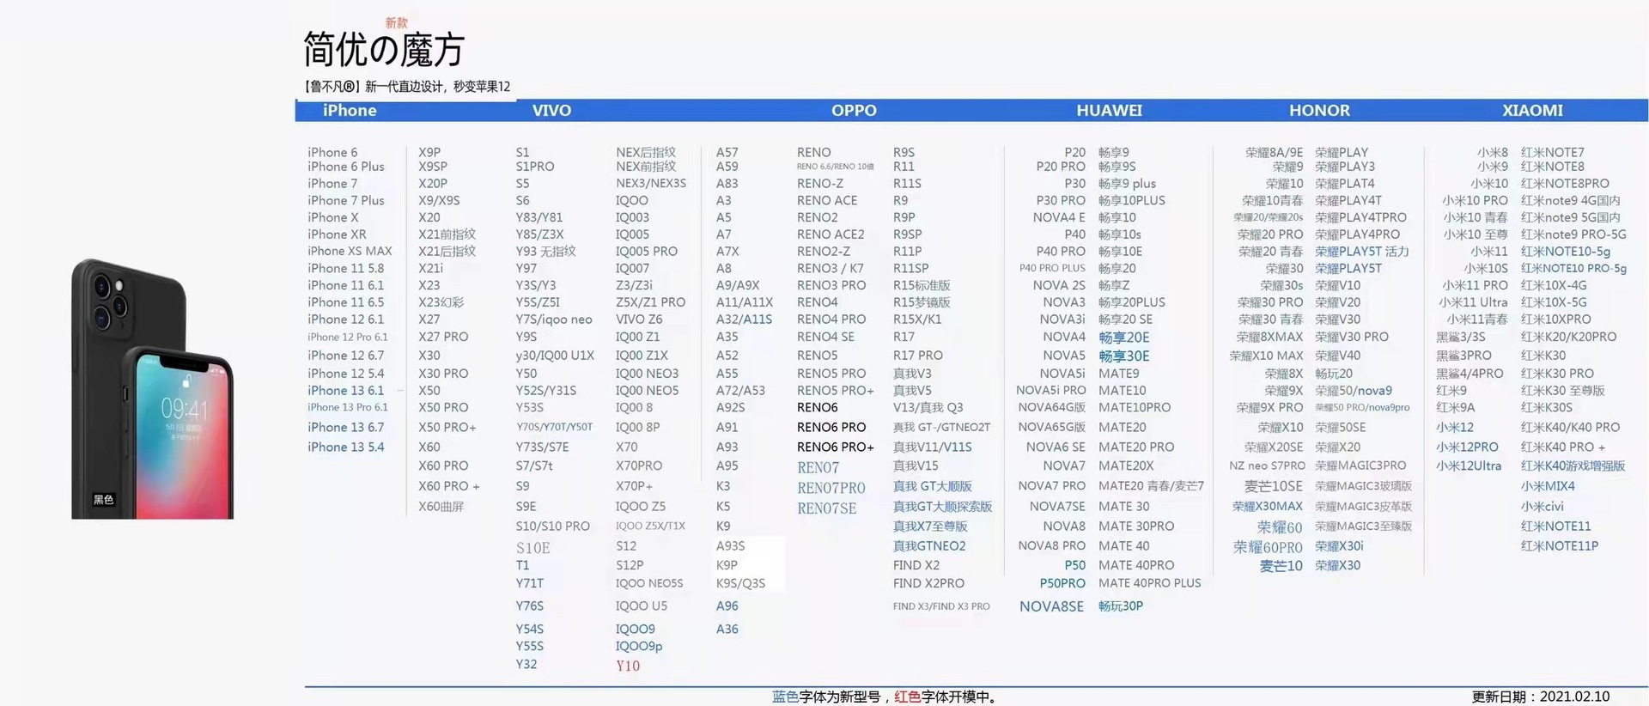This screenshot has height=706, width=1649.
Task: Click the blue "RENO7SE" entry
Action: (826, 508)
